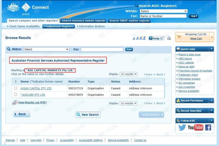Screen dimensions: 219x146
Task: Open ABN lookup link
Action: pyautogui.click(x=185, y=59)
